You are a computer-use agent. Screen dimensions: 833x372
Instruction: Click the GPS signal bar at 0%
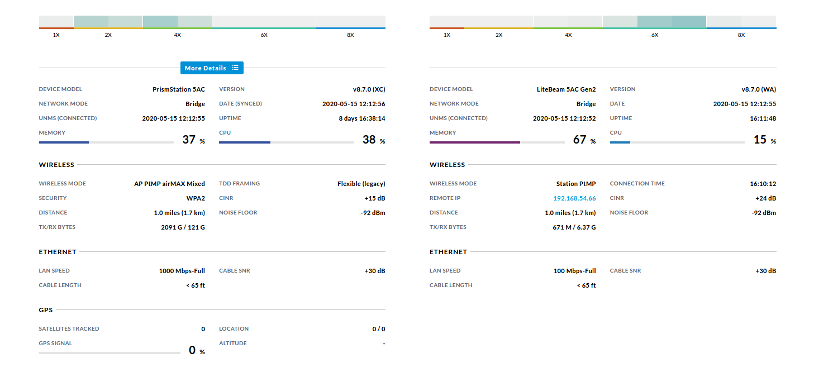pos(110,353)
